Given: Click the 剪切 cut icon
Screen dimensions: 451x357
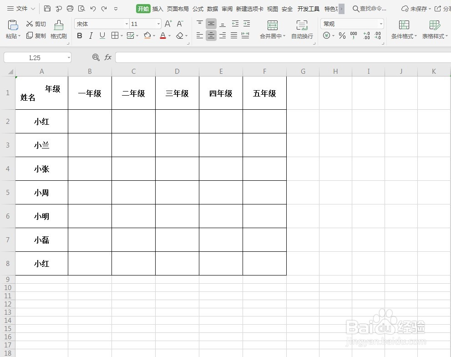Looking at the screenshot, I should 35,24.
